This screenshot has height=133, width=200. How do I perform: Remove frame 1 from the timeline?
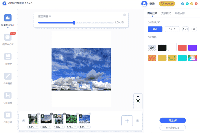click(x=51, y=114)
